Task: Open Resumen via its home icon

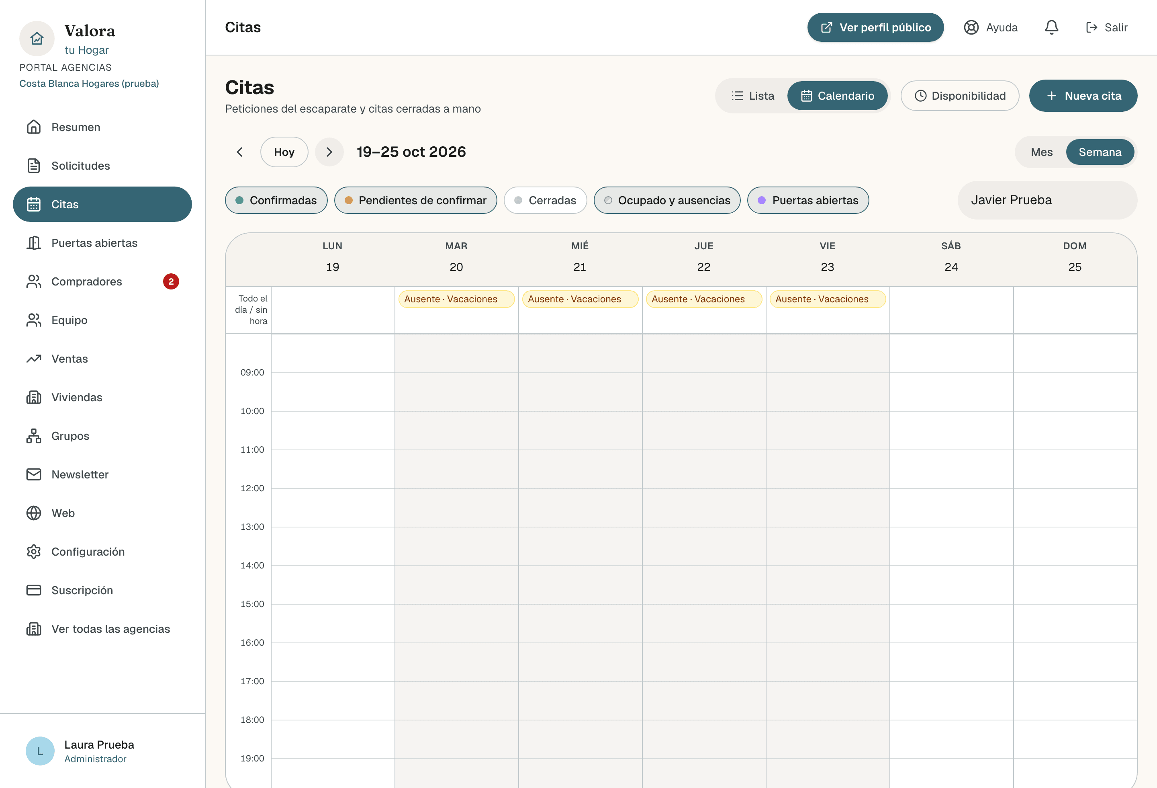Action: (33, 127)
